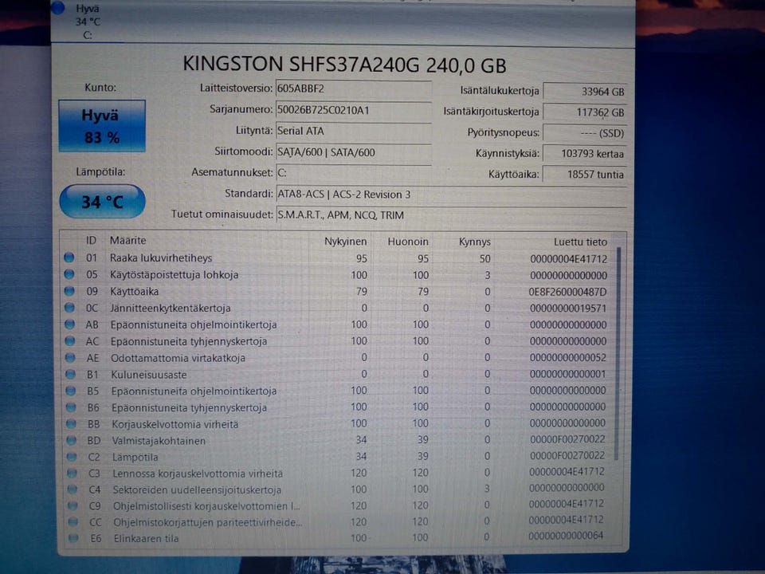Select the Lennossa korjauskelvottomia virheitä text
This screenshot has height=574, width=765.
198,474
